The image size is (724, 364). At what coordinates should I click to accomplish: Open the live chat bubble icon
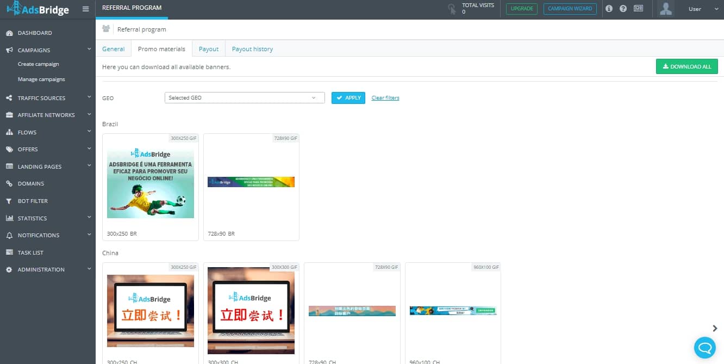click(705, 347)
